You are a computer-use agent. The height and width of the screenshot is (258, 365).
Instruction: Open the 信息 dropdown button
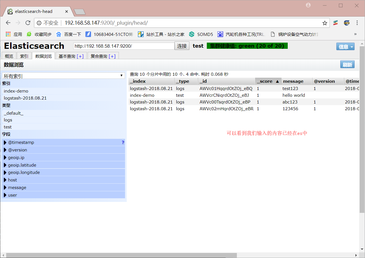pos(345,47)
